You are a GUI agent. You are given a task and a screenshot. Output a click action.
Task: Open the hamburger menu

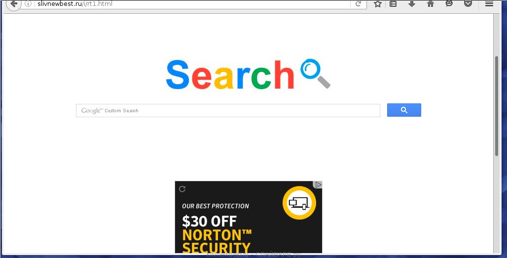point(489,4)
